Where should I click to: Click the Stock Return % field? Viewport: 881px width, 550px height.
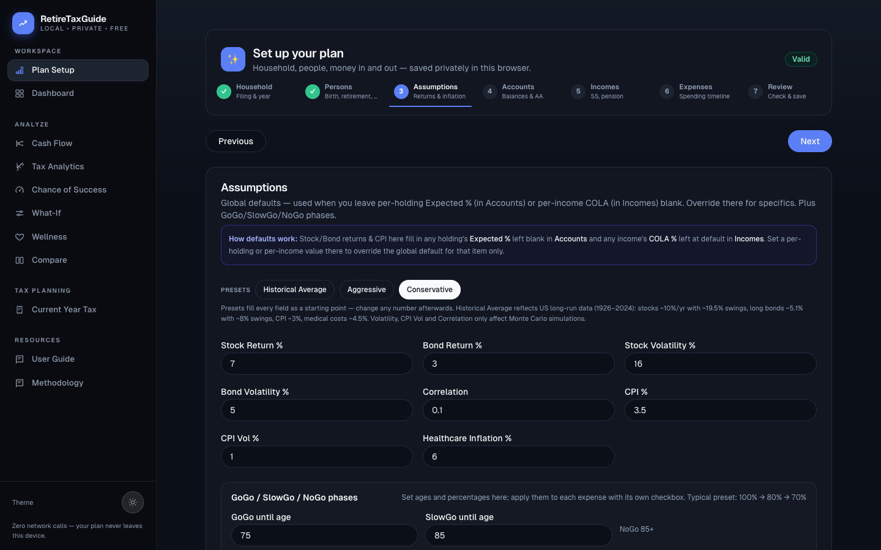[317, 364]
